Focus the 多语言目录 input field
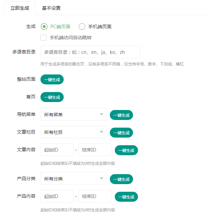Screen dimensions: 207x221 click(90, 52)
